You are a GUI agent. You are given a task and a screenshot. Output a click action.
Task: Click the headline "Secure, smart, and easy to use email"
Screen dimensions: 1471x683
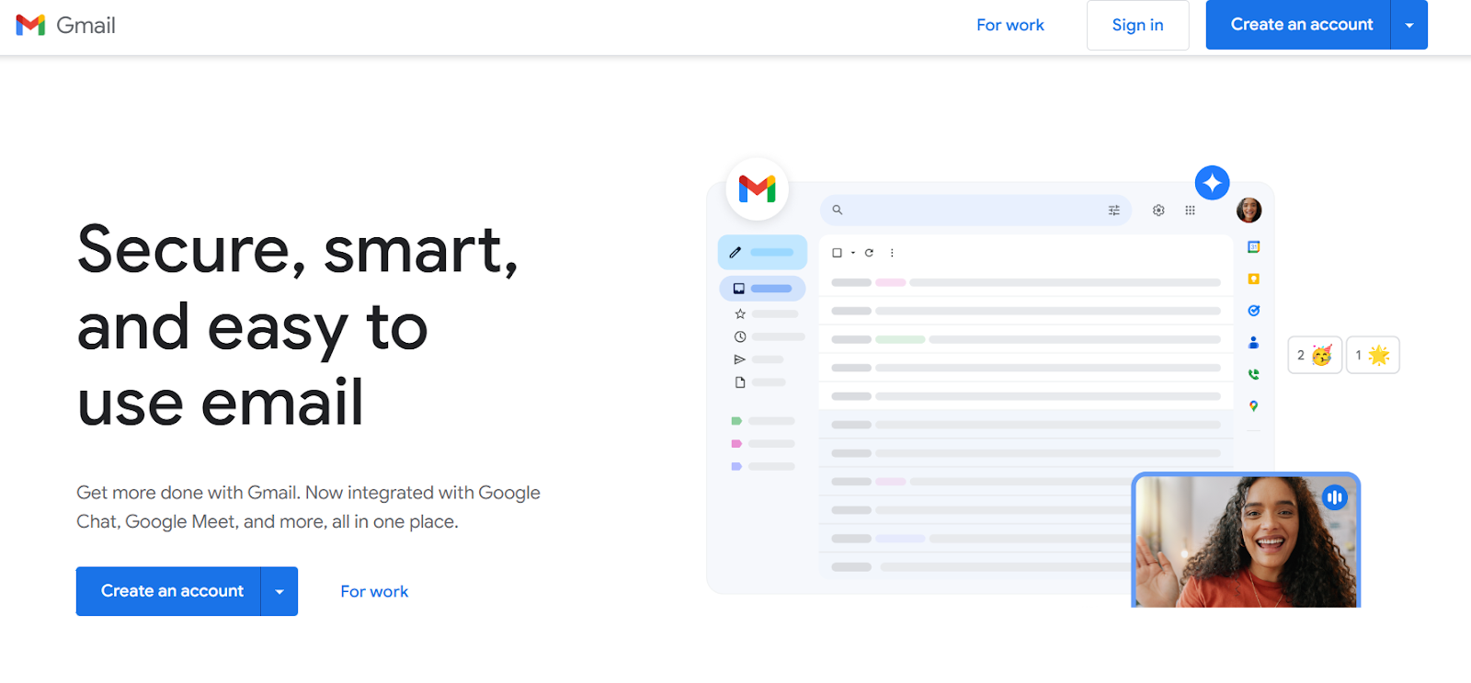(x=299, y=325)
